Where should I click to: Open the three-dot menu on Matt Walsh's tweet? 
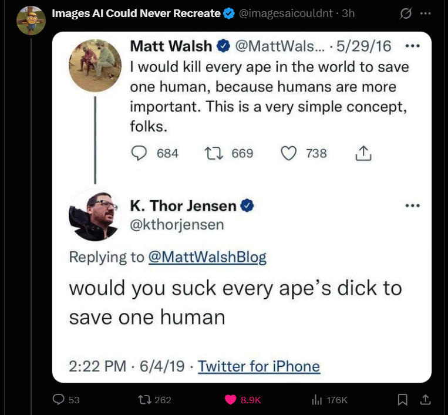tap(413, 45)
